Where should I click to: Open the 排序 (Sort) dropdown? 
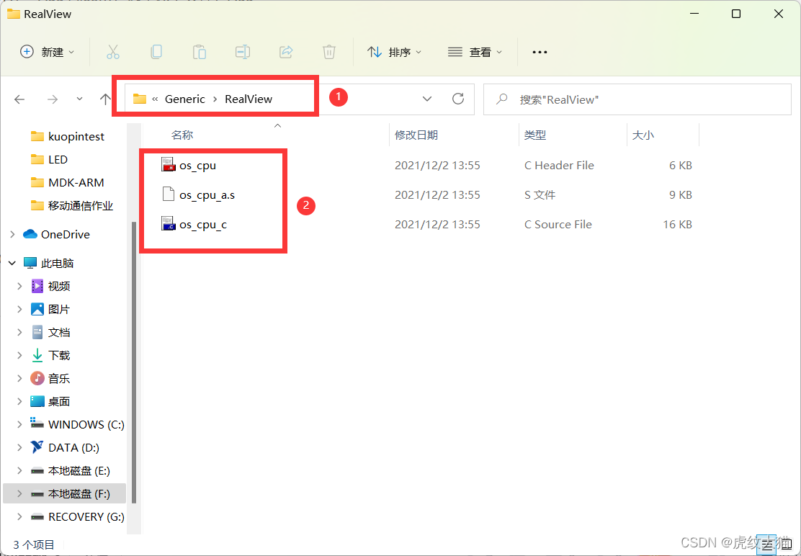pos(394,52)
